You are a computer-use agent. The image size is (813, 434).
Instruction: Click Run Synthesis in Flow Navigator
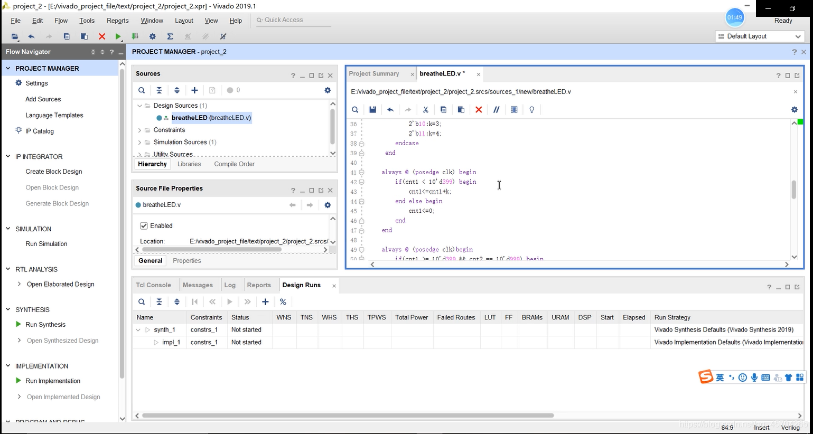(45, 325)
